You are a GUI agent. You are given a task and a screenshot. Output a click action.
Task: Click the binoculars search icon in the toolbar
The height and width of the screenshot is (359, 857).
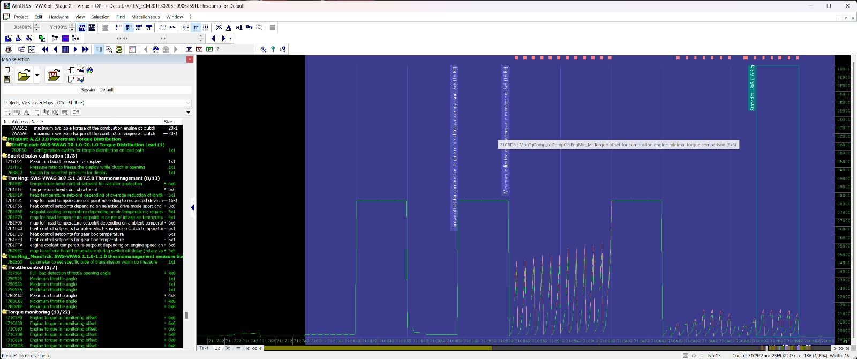(155, 49)
